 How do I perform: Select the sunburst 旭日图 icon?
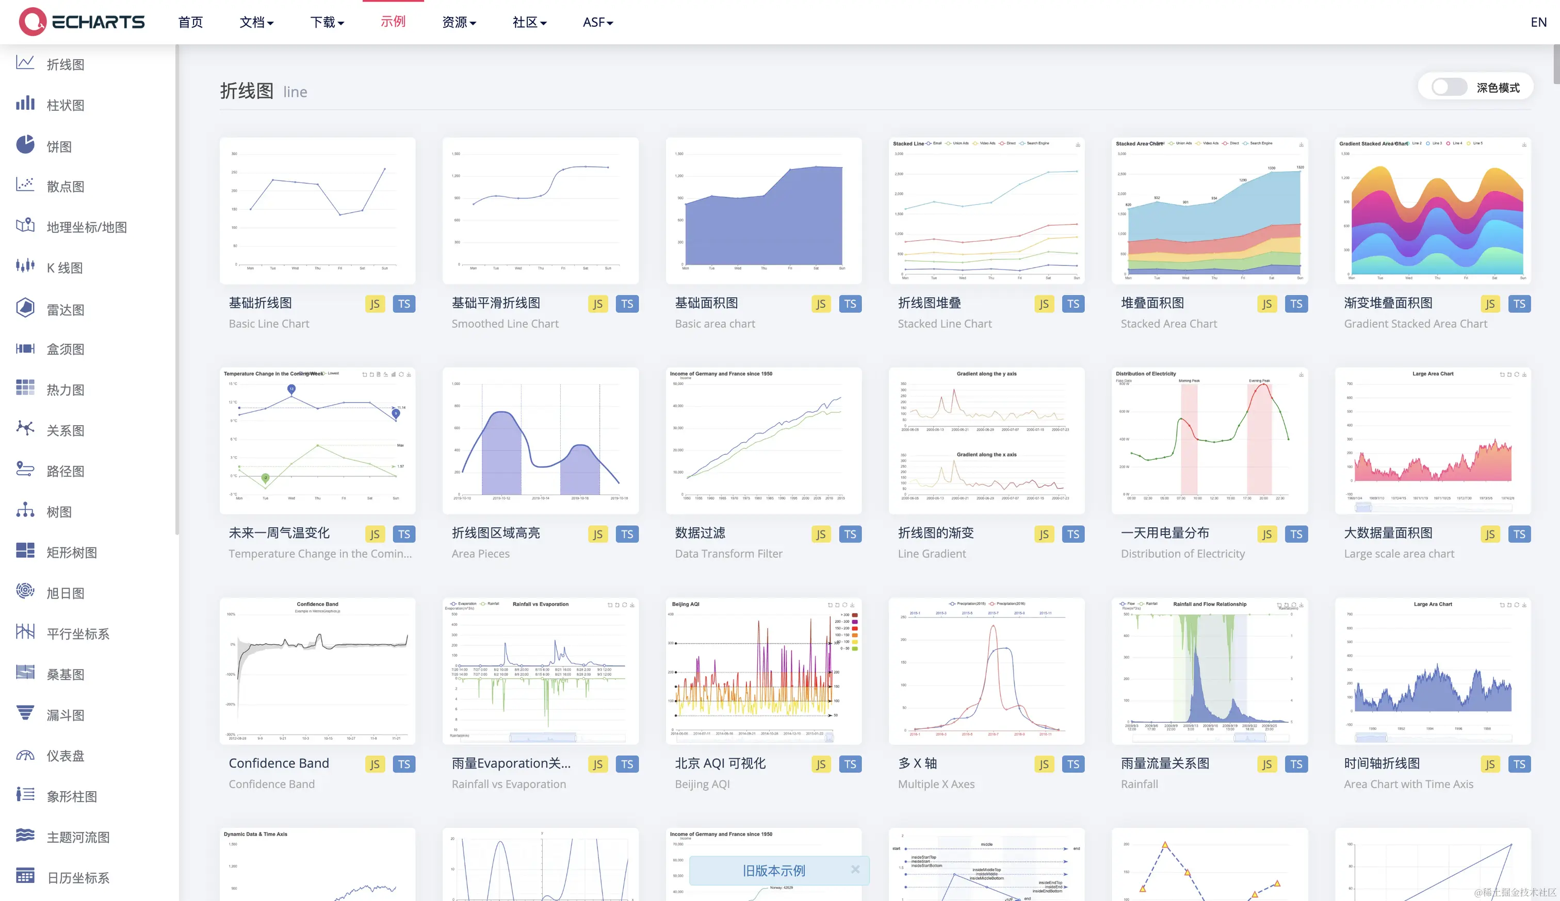tap(25, 591)
